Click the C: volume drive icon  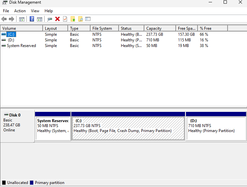pos(4,34)
